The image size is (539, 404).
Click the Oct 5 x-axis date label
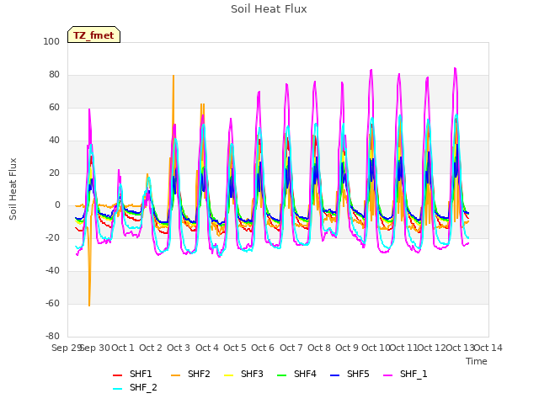pos(235,348)
